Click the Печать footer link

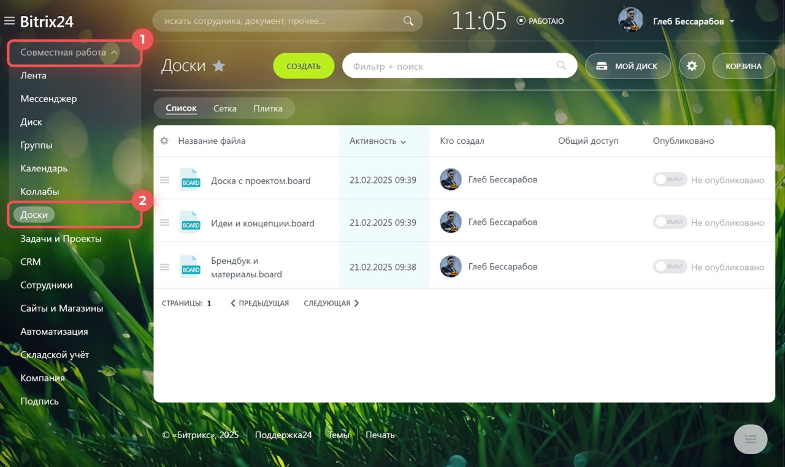click(380, 435)
